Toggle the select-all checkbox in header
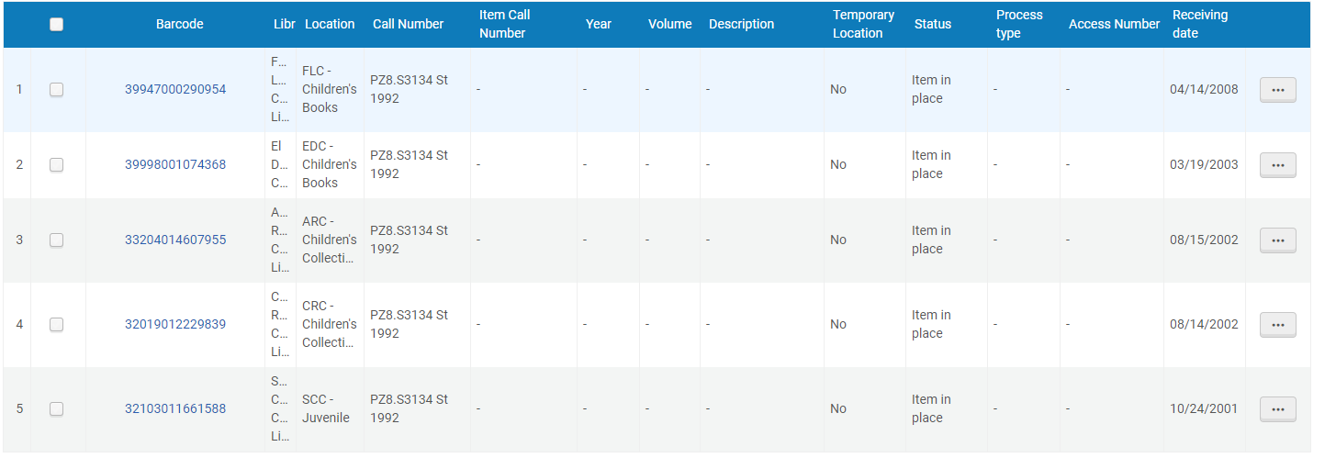Screen dimensions: 1336x469 pos(56,25)
